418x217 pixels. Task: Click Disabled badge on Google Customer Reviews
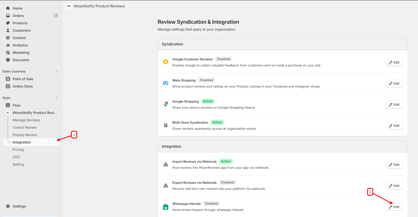point(224,59)
